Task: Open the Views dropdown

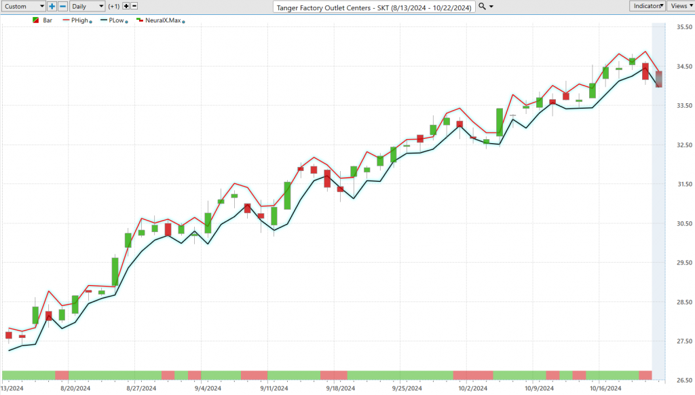Action: pyautogui.click(x=681, y=5)
